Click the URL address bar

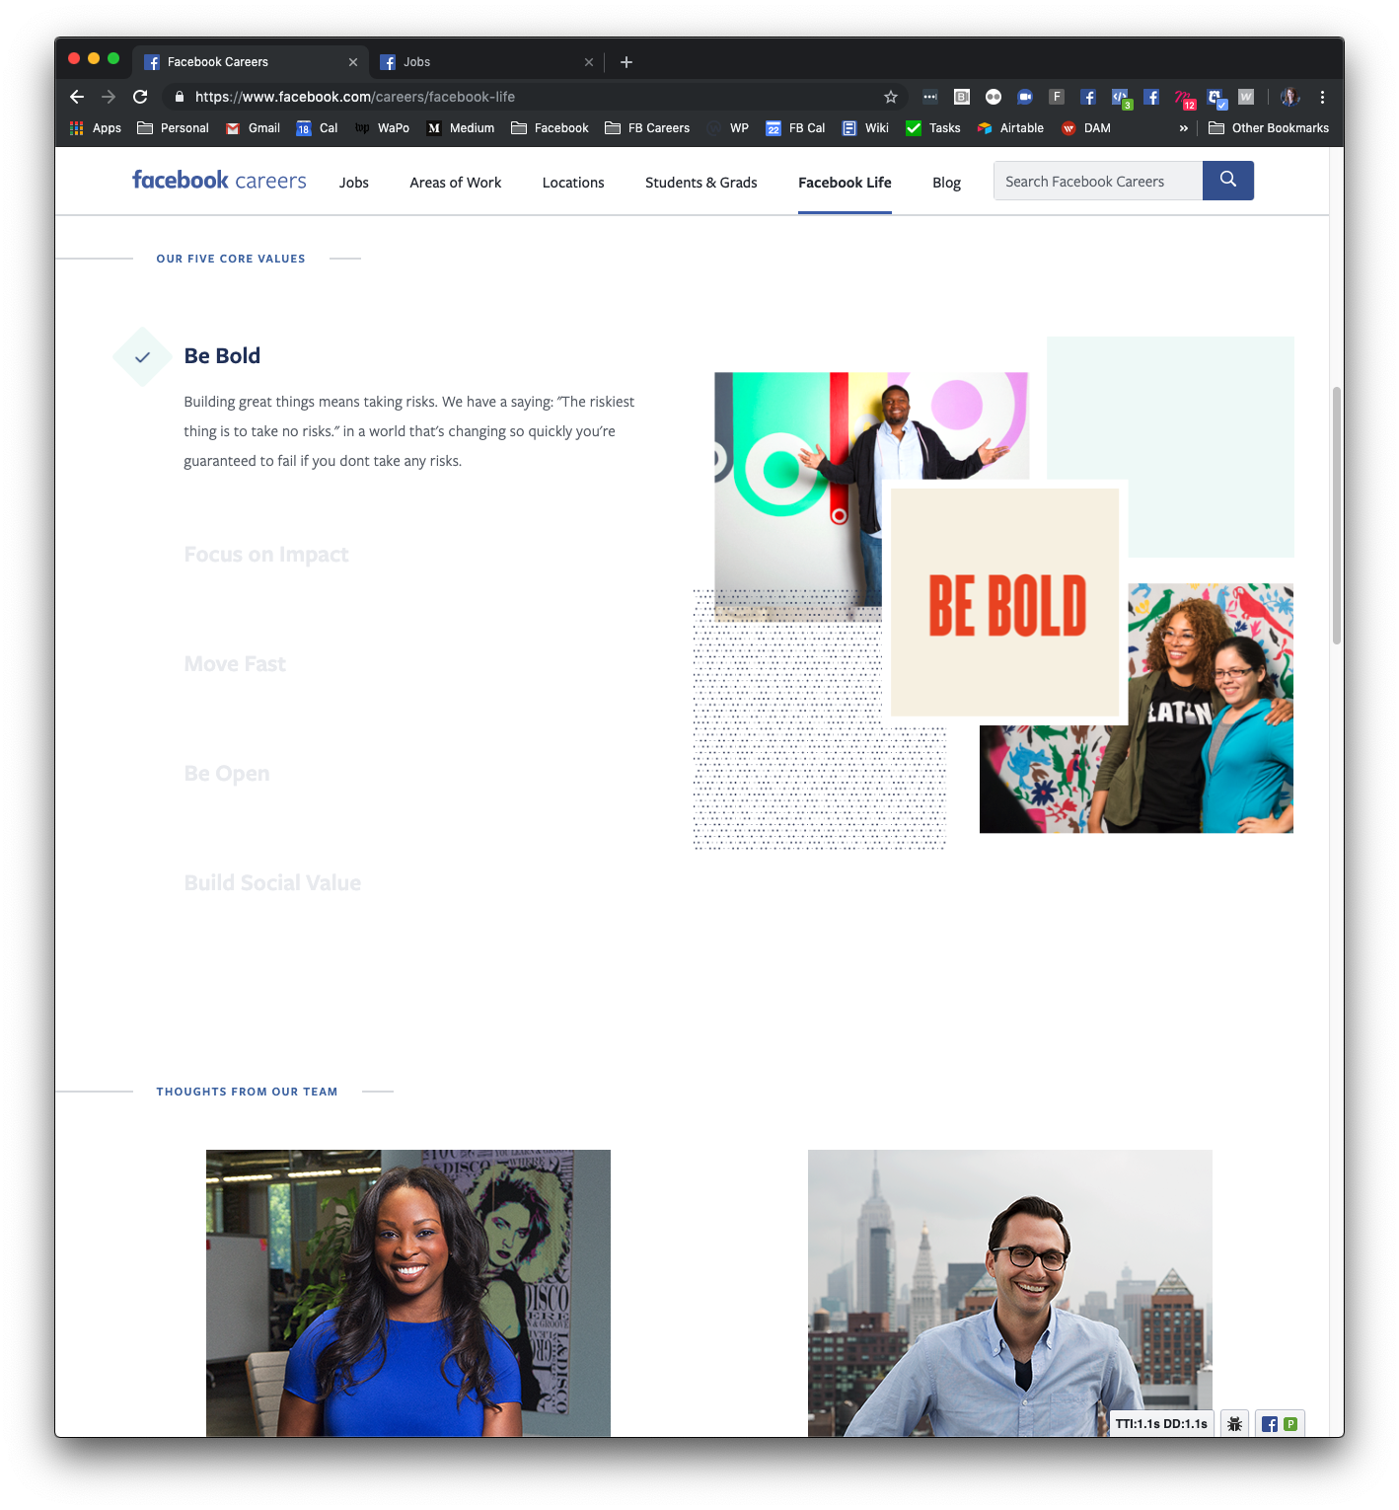533,97
